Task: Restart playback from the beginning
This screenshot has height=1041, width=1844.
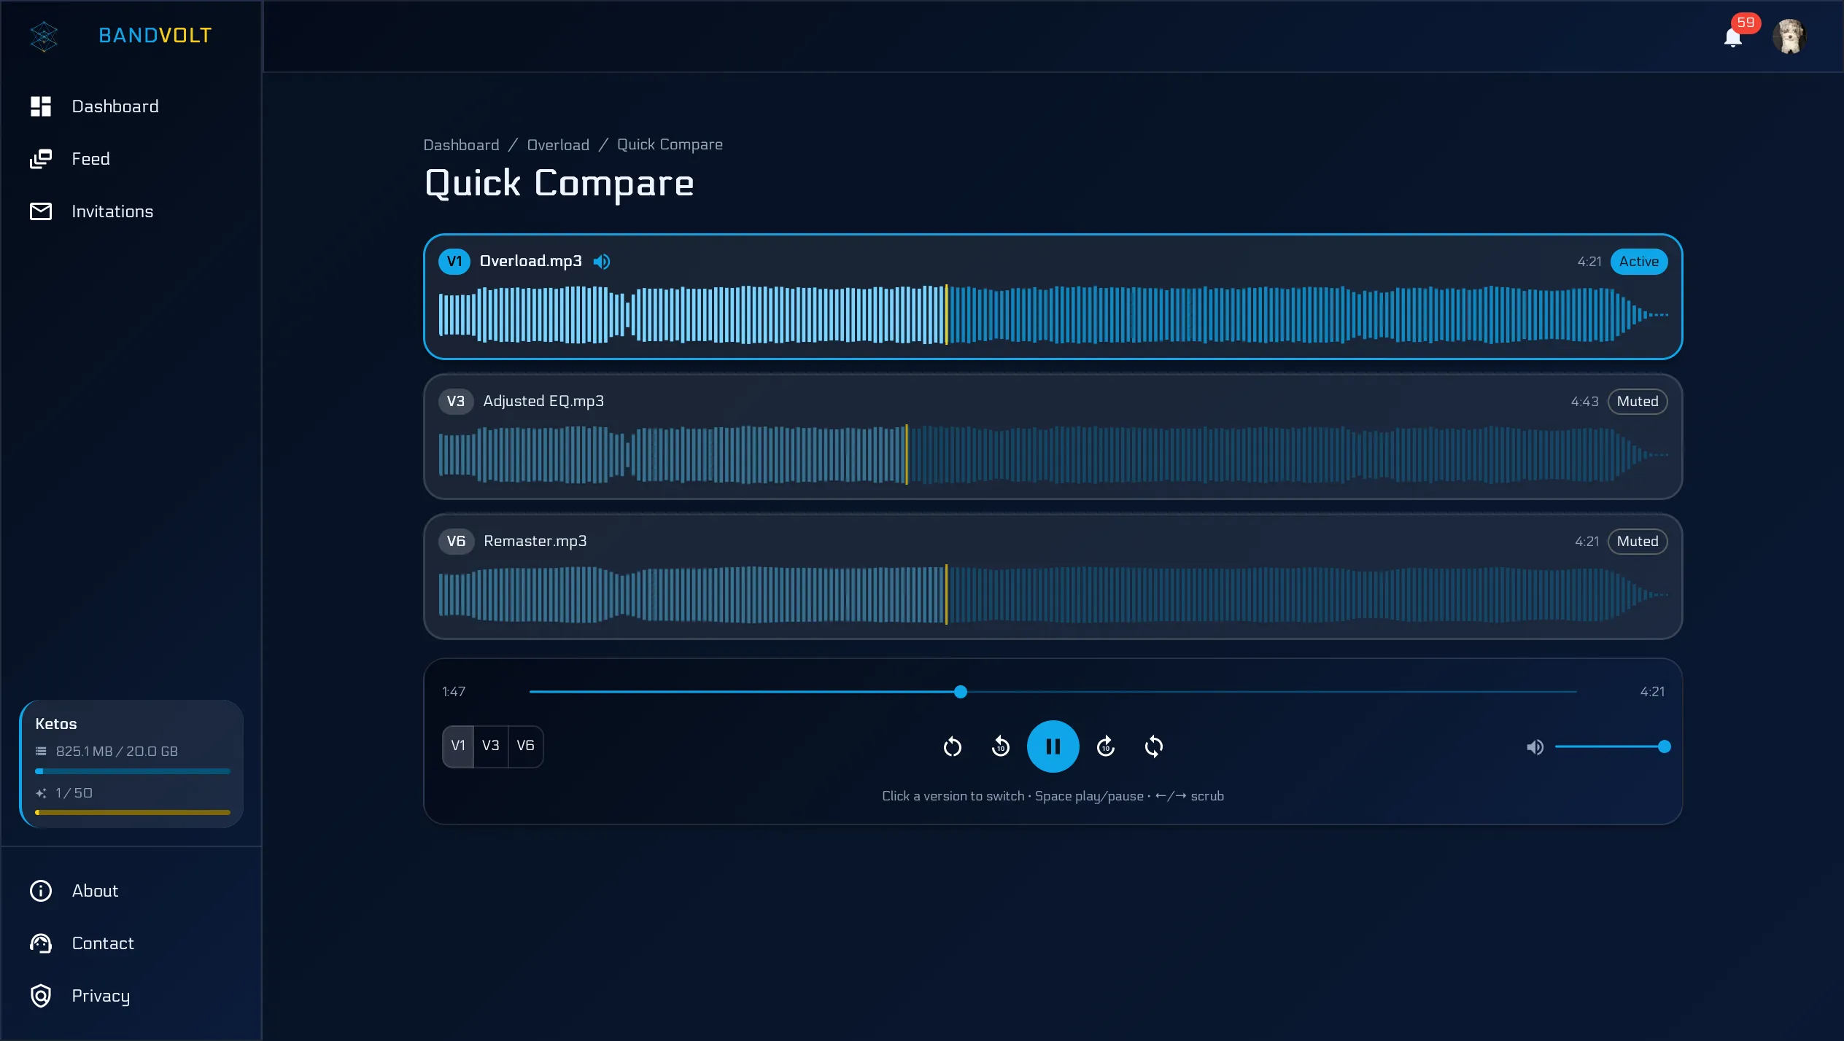Action: coord(953,746)
